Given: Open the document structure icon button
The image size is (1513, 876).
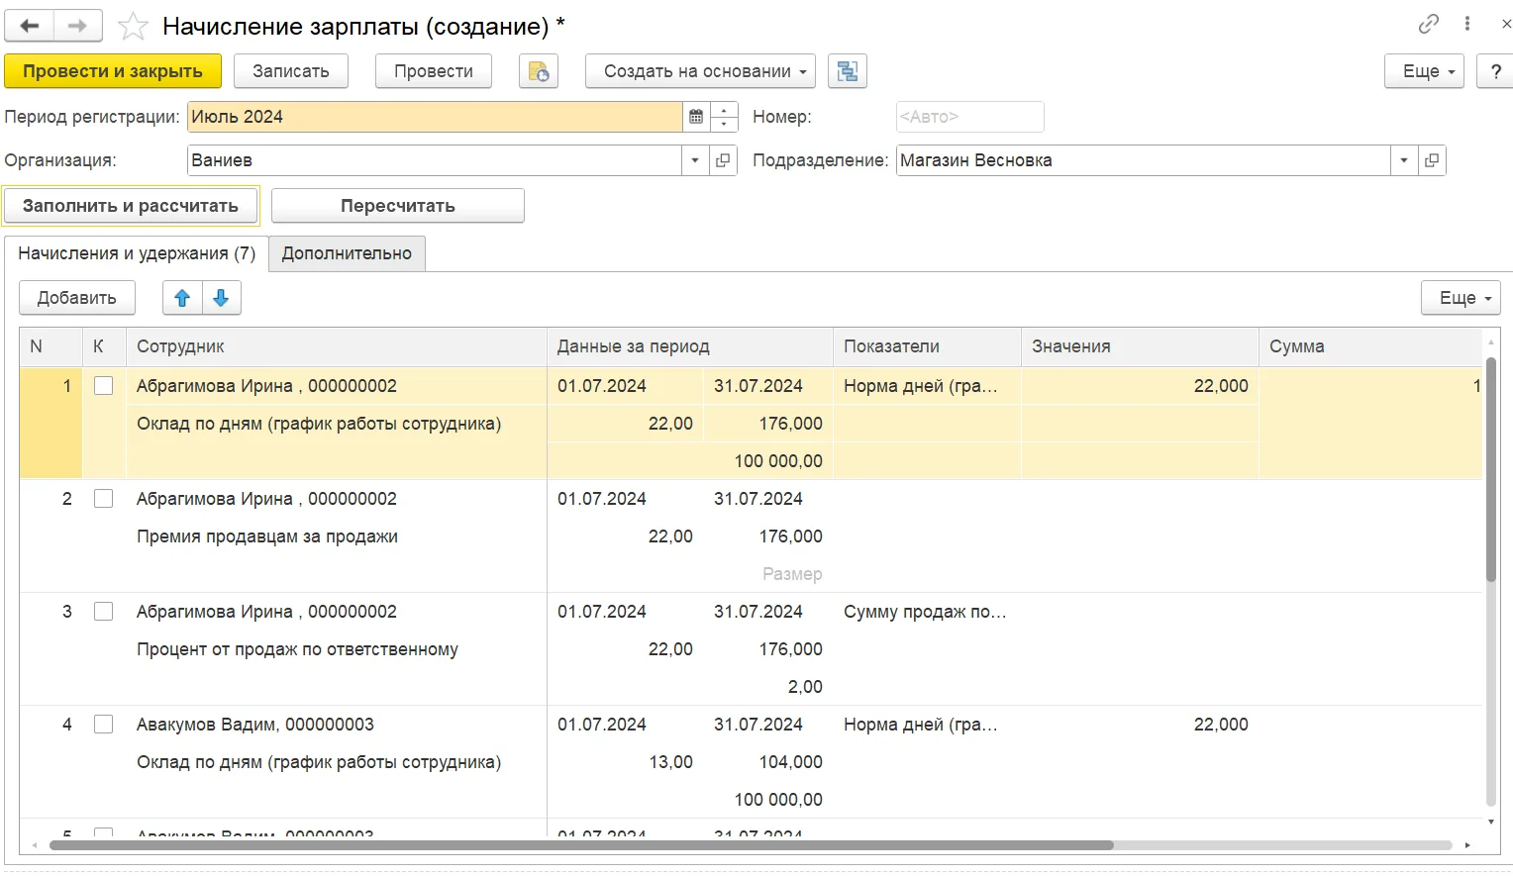Looking at the screenshot, I should [x=848, y=71].
